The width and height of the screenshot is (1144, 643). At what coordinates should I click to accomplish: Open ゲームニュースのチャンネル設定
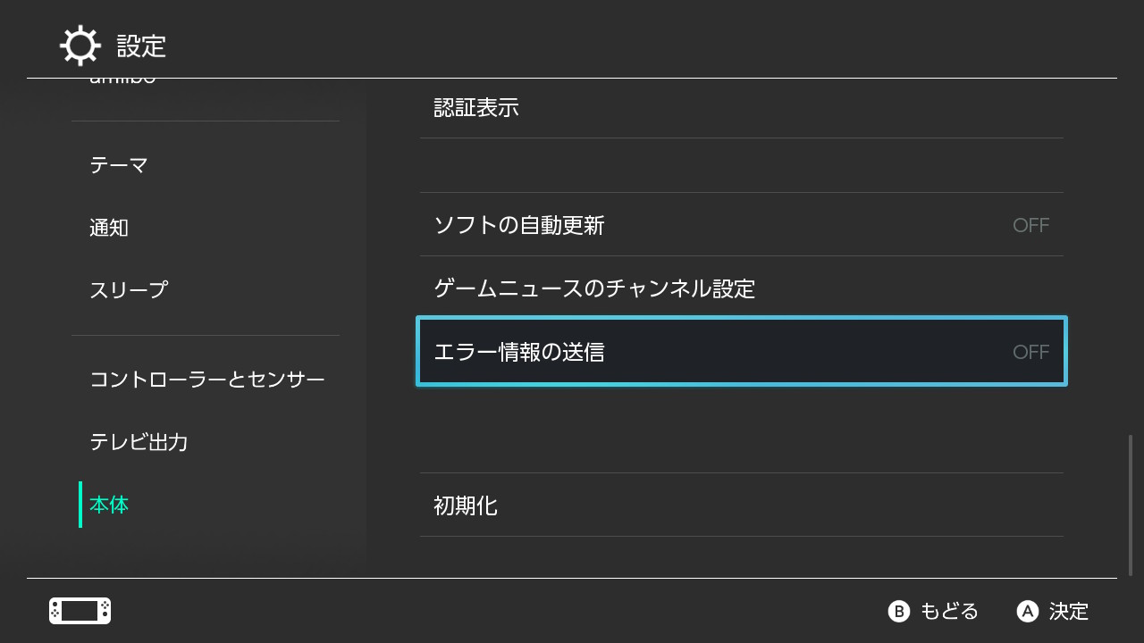coord(742,288)
